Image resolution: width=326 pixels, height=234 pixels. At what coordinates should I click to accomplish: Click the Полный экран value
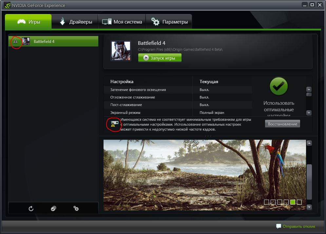212,113
